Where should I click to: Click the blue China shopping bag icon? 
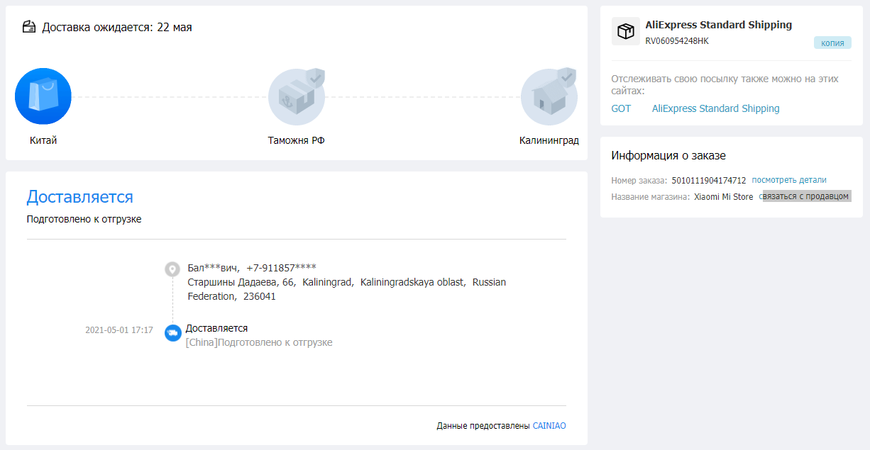43,96
